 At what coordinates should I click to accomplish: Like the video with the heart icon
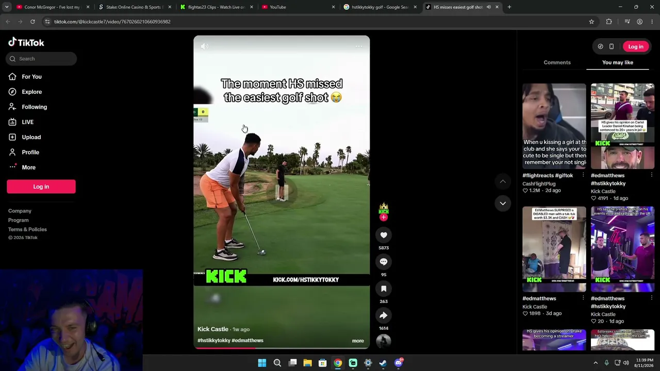[x=384, y=235]
